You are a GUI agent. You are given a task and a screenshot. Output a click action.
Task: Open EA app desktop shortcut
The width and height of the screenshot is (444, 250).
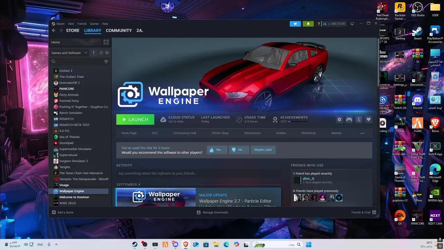pyautogui.click(x=400, y=217)
